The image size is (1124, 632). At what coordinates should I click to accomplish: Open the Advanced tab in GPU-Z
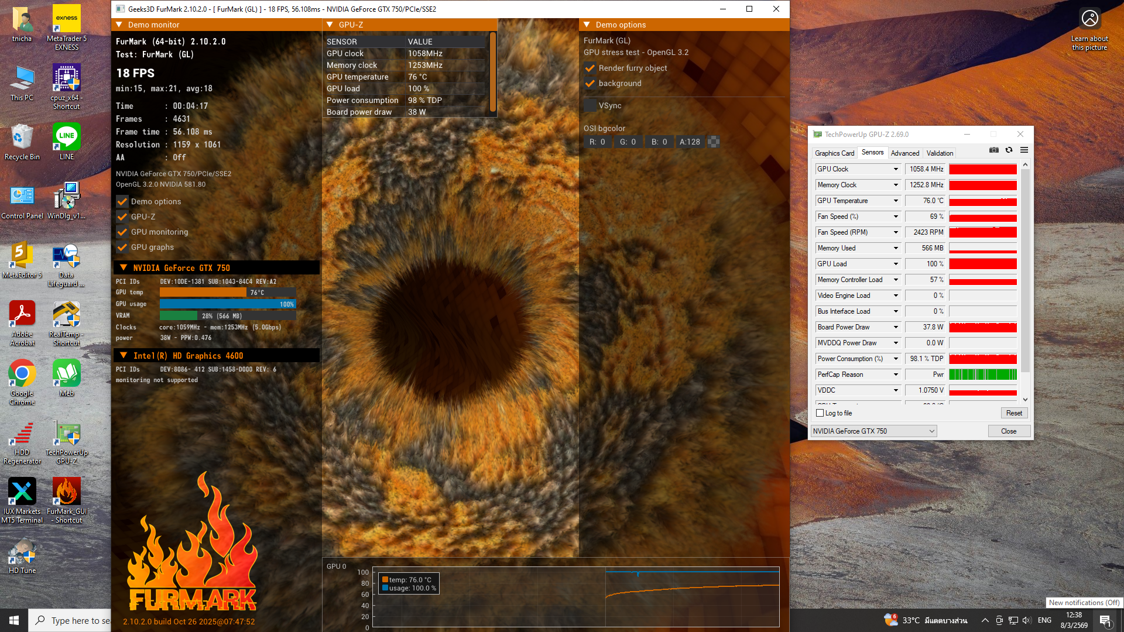(x=904, y=153)
